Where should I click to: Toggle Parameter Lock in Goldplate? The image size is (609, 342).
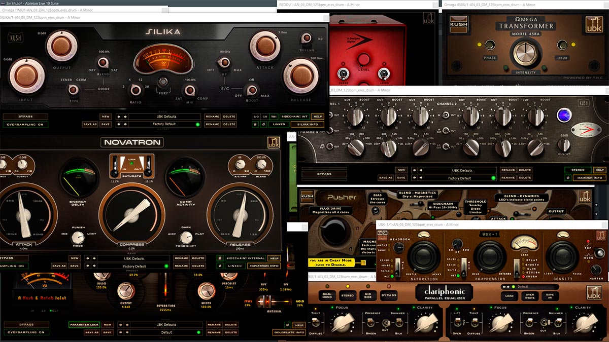pos(84,325)
